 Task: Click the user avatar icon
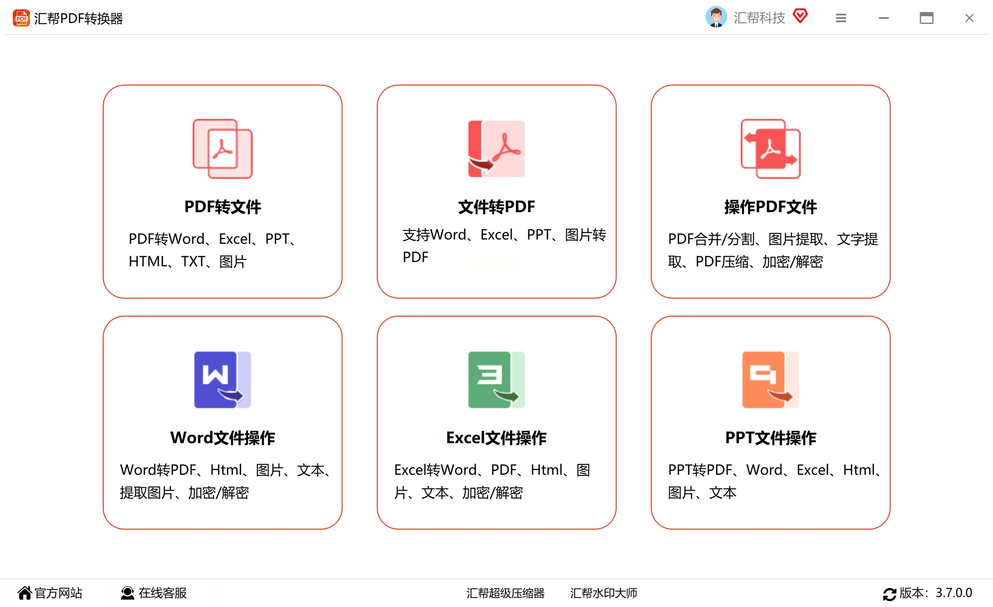pyautogui.click(x=716, y=18)
